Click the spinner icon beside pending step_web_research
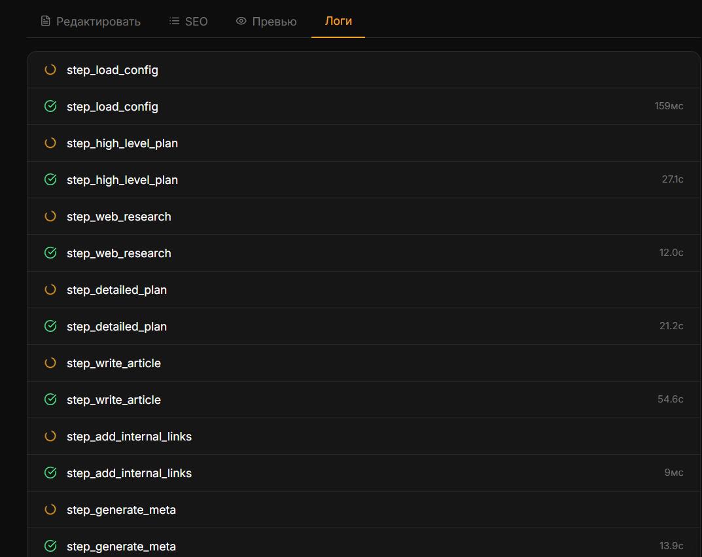The image size is (702, 557). 50,217
